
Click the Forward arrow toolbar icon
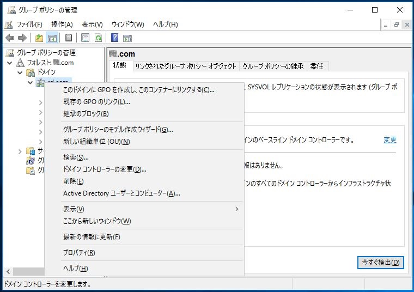[x=22, y=38]
